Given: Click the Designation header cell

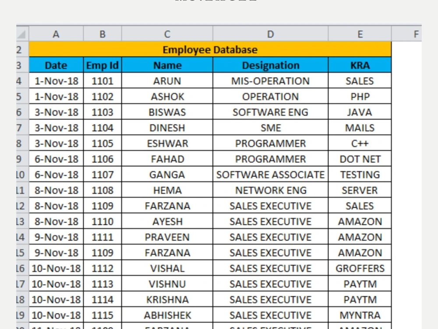Looking at the screenshot, I should 271,65.
